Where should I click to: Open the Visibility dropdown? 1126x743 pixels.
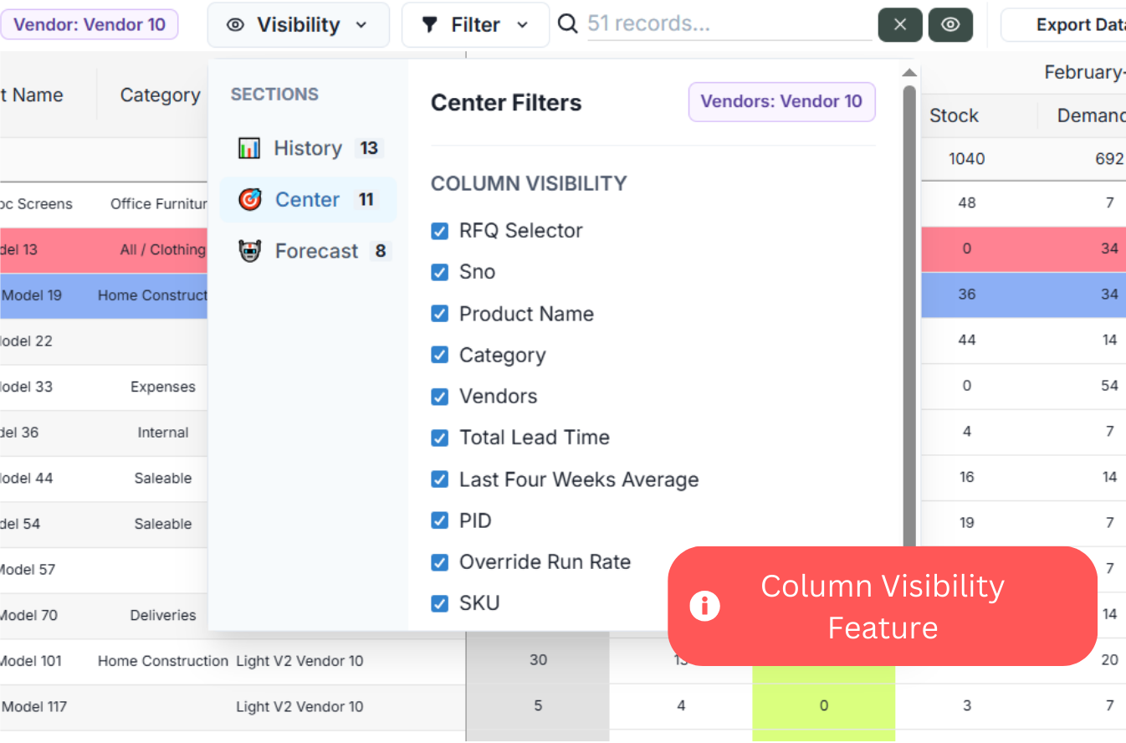coord(298,25)
